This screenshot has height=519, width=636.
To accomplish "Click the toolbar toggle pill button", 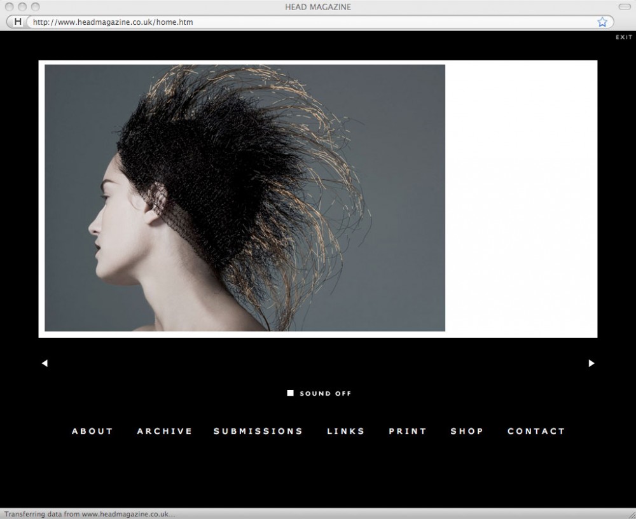I will coord(625,6).
